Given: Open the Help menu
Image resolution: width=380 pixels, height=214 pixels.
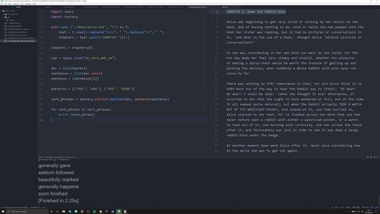Looking at the screenshot, I should 34,4.
